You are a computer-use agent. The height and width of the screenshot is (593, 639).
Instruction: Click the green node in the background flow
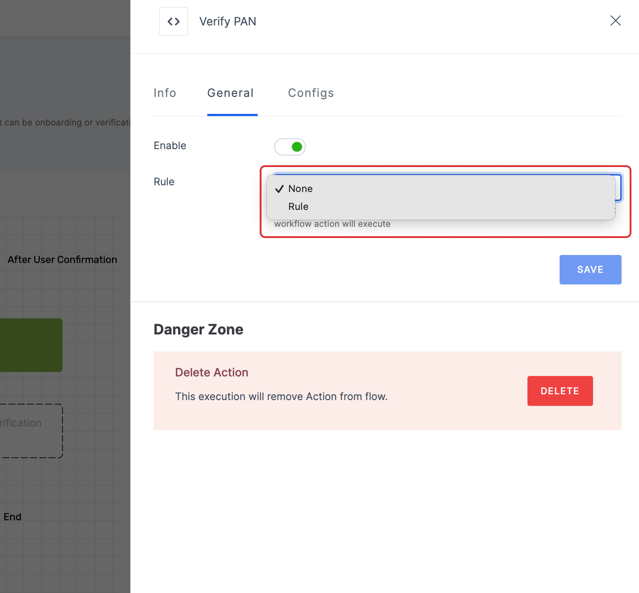pyautogui.click(x=31, y=345)
